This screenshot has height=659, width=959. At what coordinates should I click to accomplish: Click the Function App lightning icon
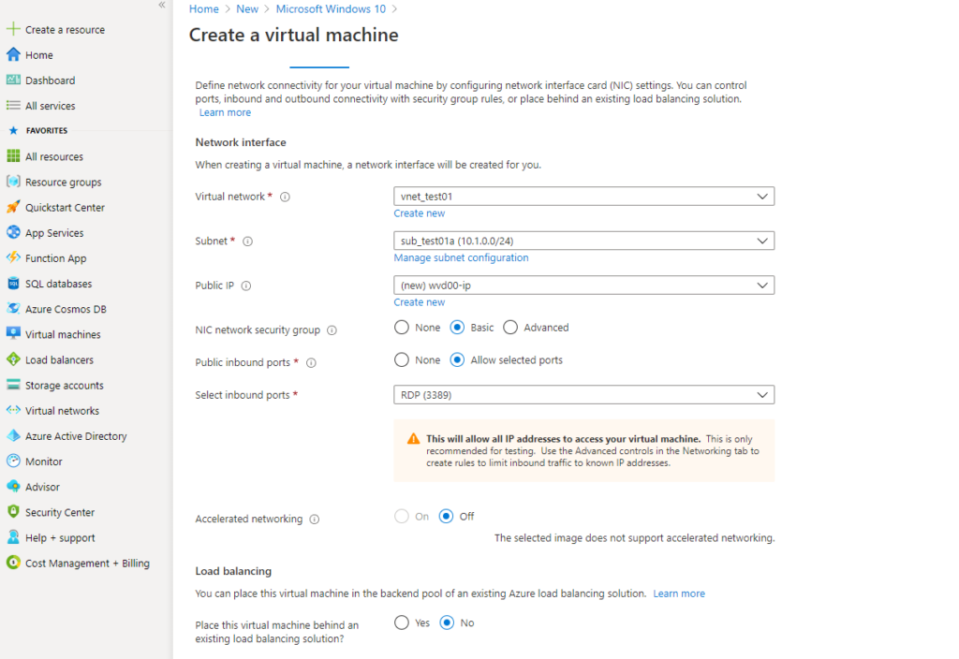click(13, 257)
